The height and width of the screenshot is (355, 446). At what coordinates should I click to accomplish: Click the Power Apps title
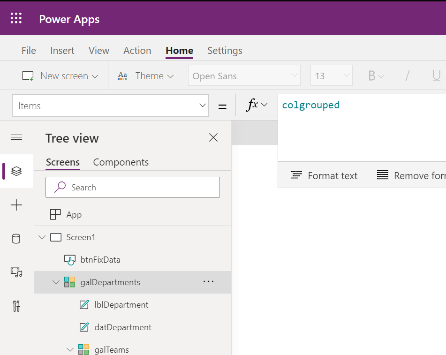point(69,19)
